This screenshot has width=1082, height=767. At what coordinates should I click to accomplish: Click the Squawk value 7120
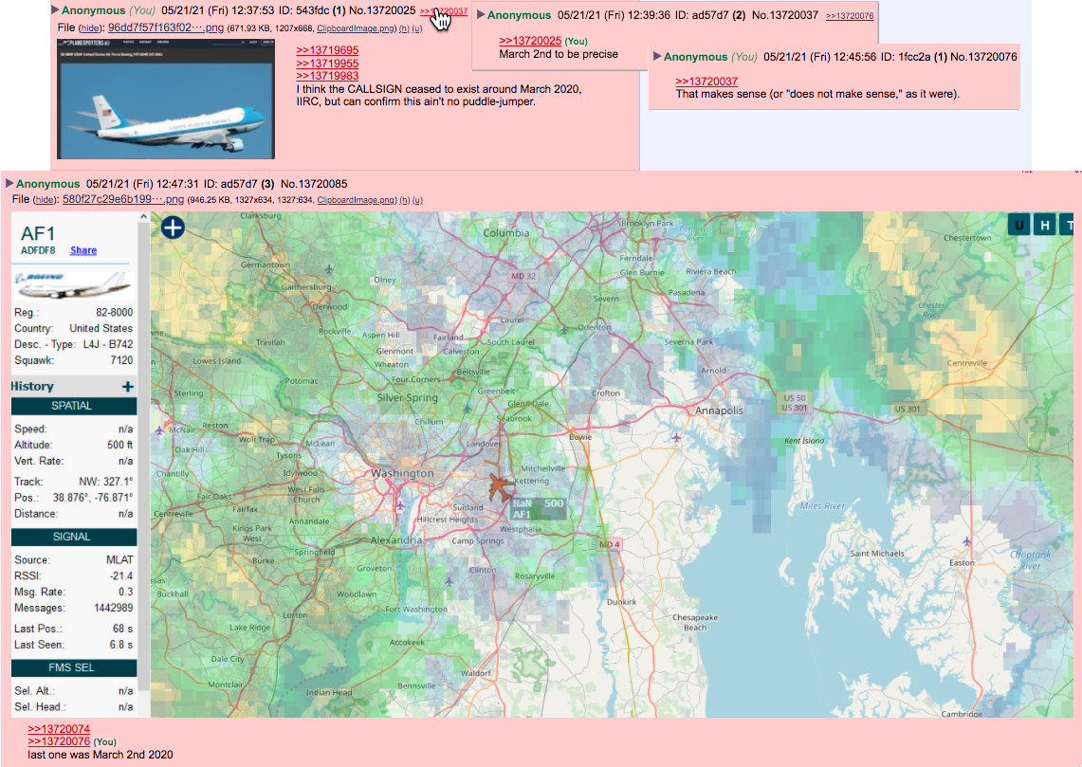(121, 360)
